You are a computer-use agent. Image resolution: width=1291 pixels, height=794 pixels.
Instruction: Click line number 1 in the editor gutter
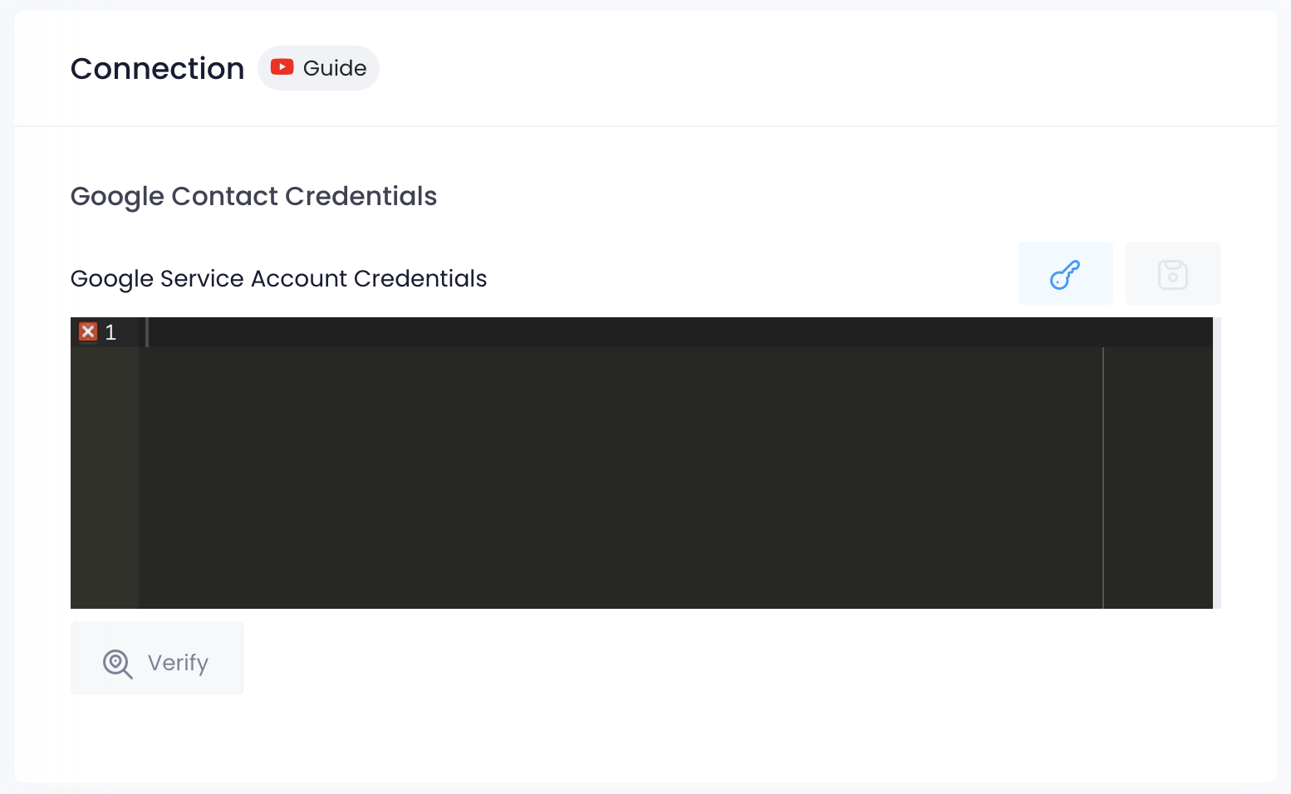click(x=110, y=332)
